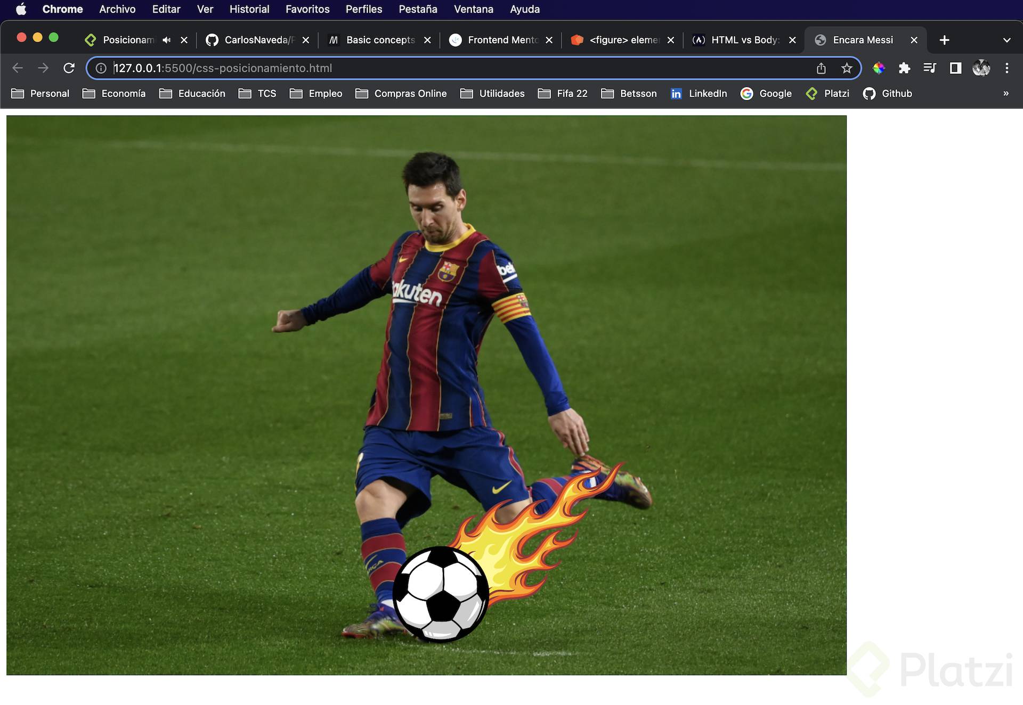
Task: Open the Favoritos menu
Action: tap(307, 9)
